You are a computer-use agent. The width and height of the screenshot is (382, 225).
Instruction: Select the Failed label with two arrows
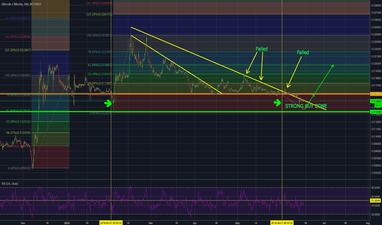click(261, 49)
